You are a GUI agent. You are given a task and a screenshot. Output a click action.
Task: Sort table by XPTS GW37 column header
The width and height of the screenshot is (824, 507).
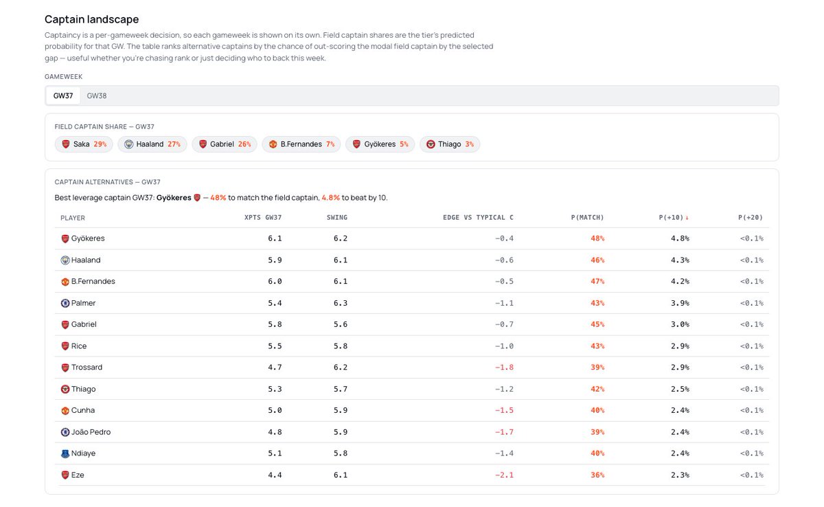coord(263,218)
